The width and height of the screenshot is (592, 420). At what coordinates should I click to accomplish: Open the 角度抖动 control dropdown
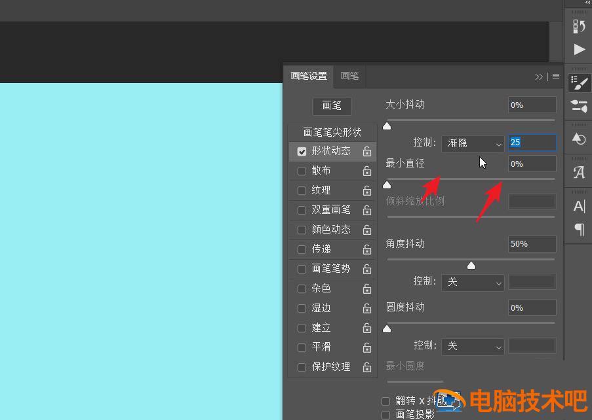472,282
